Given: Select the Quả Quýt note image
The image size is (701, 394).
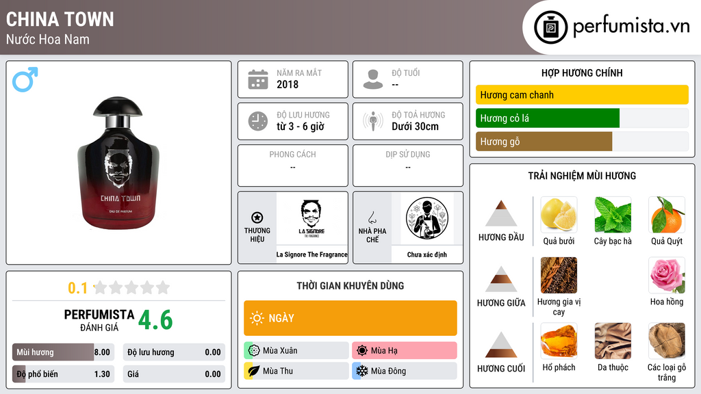Looking at the screenshot, I should coord(667,215).
